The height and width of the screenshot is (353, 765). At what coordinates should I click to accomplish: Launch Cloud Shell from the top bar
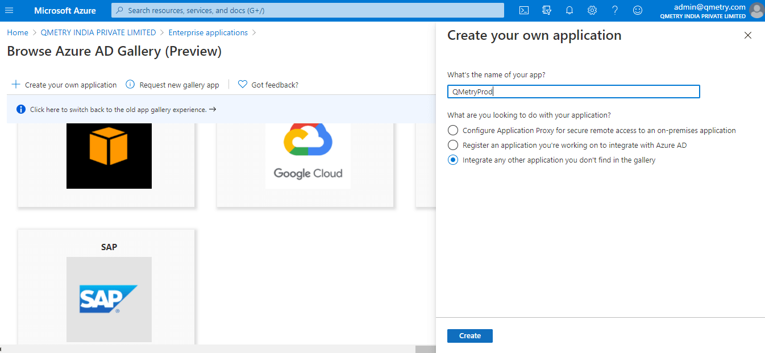coord(524,10)
